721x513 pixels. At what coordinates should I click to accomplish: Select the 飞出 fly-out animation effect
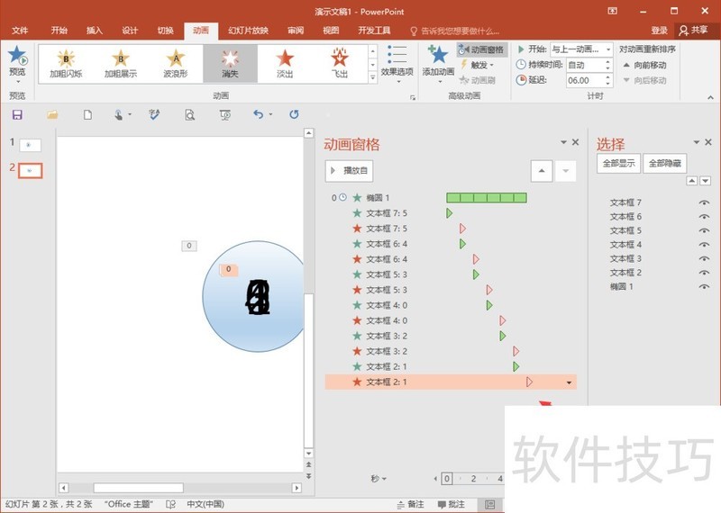tap(340, 63)
